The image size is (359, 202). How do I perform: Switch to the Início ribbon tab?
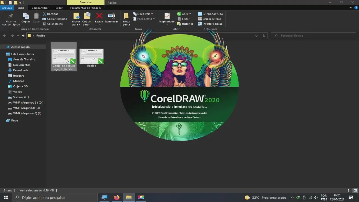coord(21,8)
